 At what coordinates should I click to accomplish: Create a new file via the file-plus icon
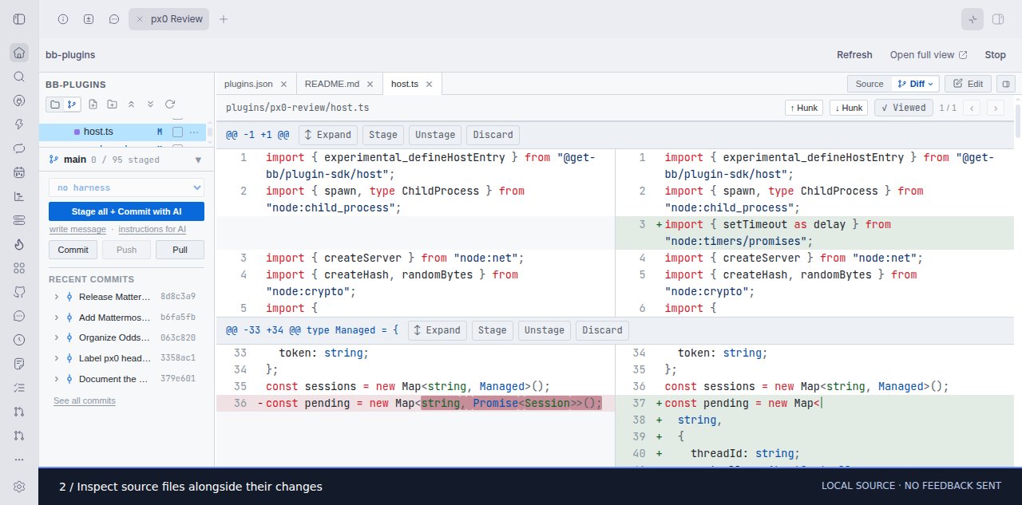93,105
